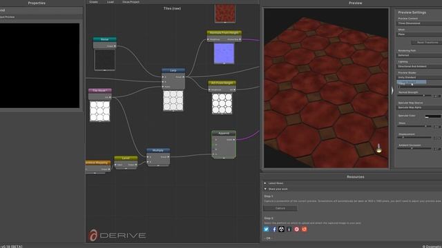Click the blue normal map thumbnail

[x=224, y=53]
